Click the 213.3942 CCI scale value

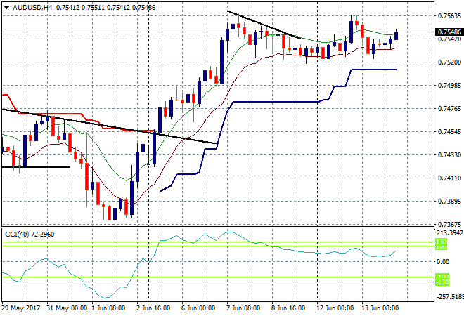point(449,233)
